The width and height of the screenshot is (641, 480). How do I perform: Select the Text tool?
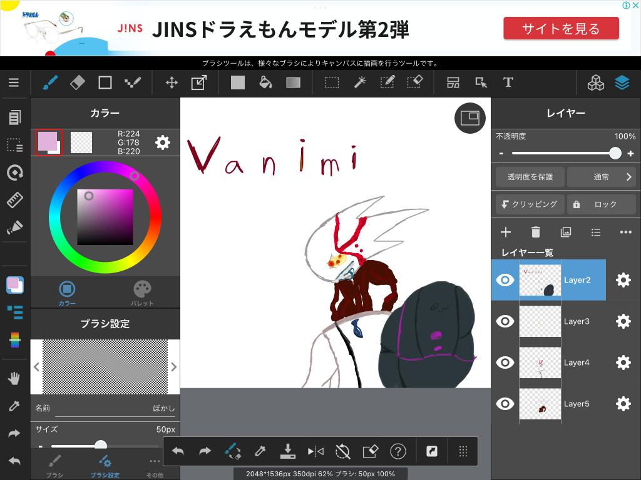[508, 82]
